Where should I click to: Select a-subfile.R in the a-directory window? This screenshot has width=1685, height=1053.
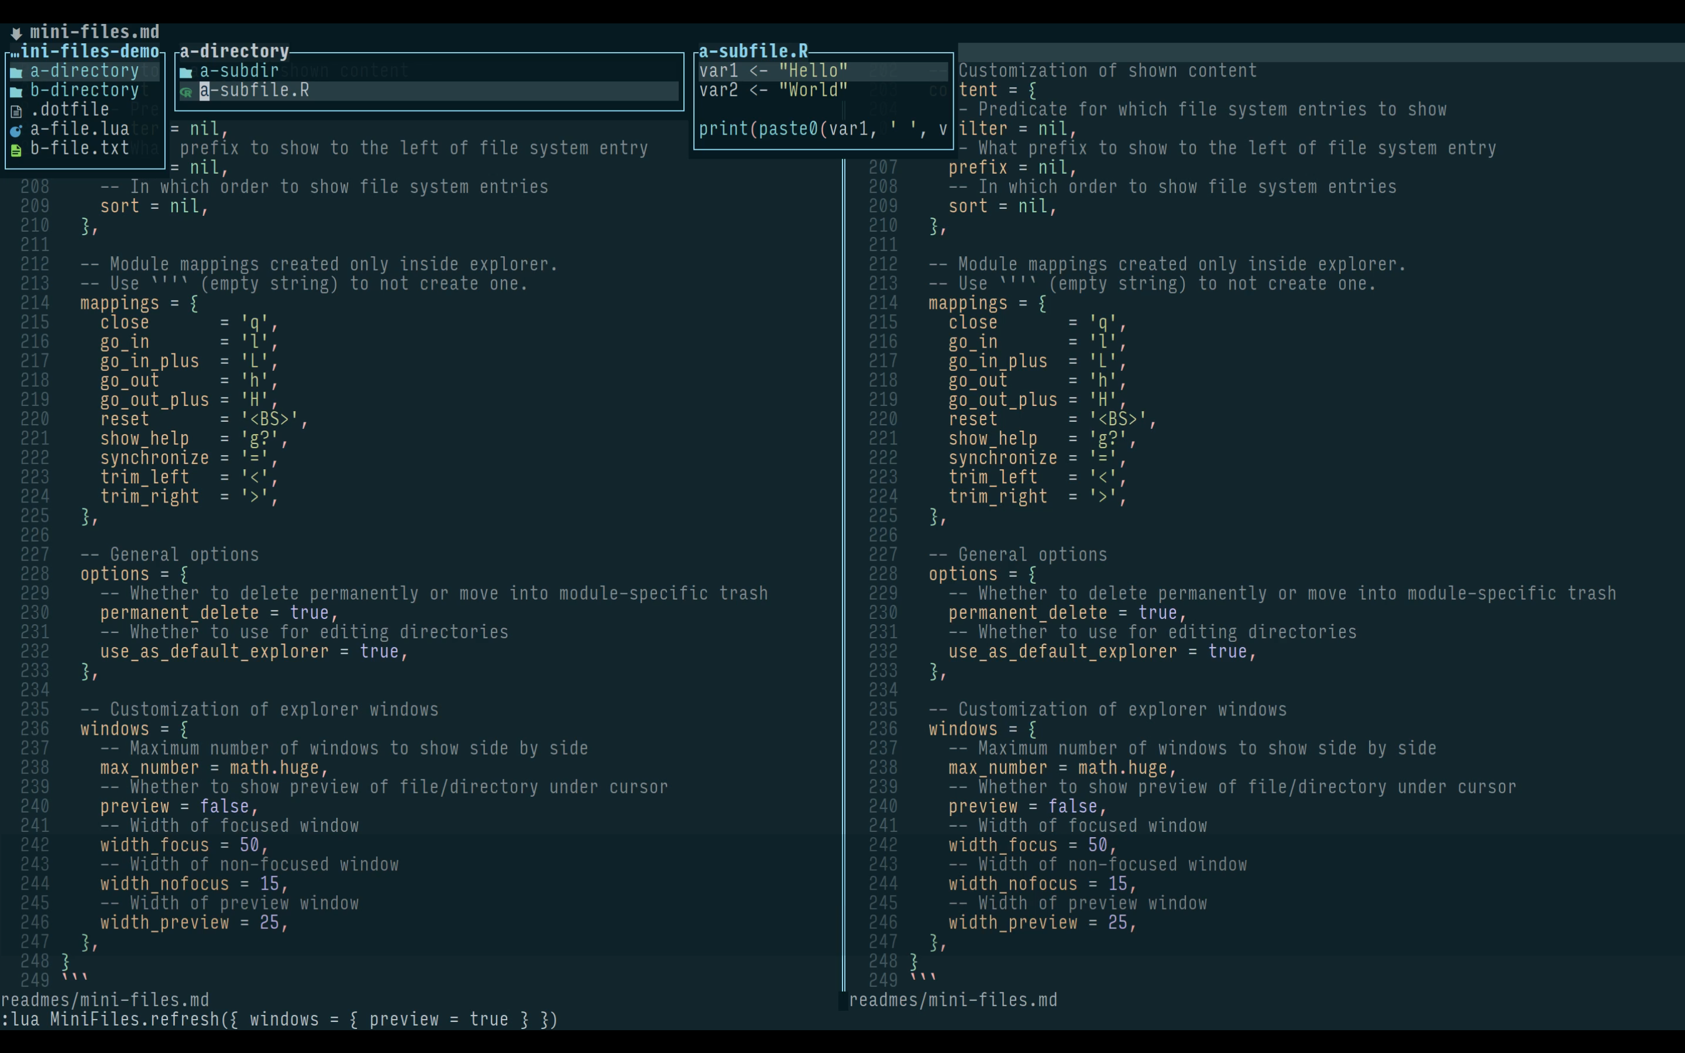tap(255, 91)
